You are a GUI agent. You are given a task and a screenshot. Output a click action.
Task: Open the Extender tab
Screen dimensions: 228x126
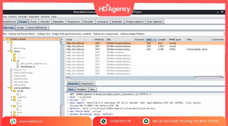(x=117, y=22)
